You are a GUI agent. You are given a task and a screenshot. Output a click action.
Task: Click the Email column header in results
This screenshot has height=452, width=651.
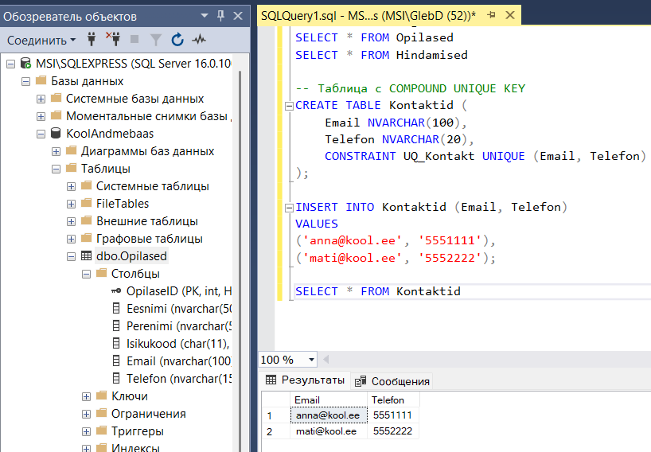pyautogui.click(x=329, y=400)
